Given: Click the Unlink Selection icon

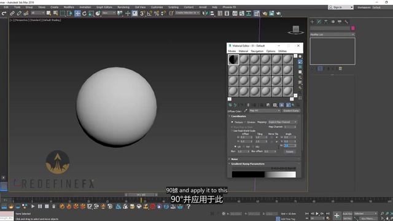Looking at the screenshot, I should click(x=19, y=14).
